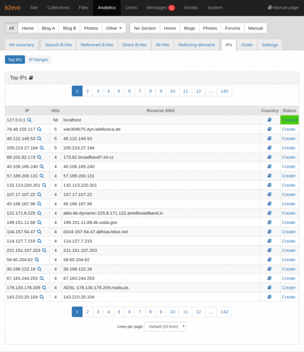Select the Forums section filter

pos(233,28)
